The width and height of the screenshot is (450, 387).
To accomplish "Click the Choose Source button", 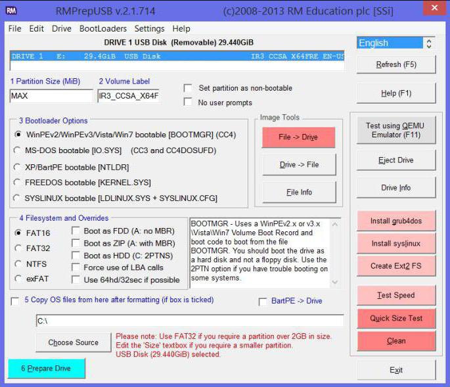I will [x=74, y=342].
